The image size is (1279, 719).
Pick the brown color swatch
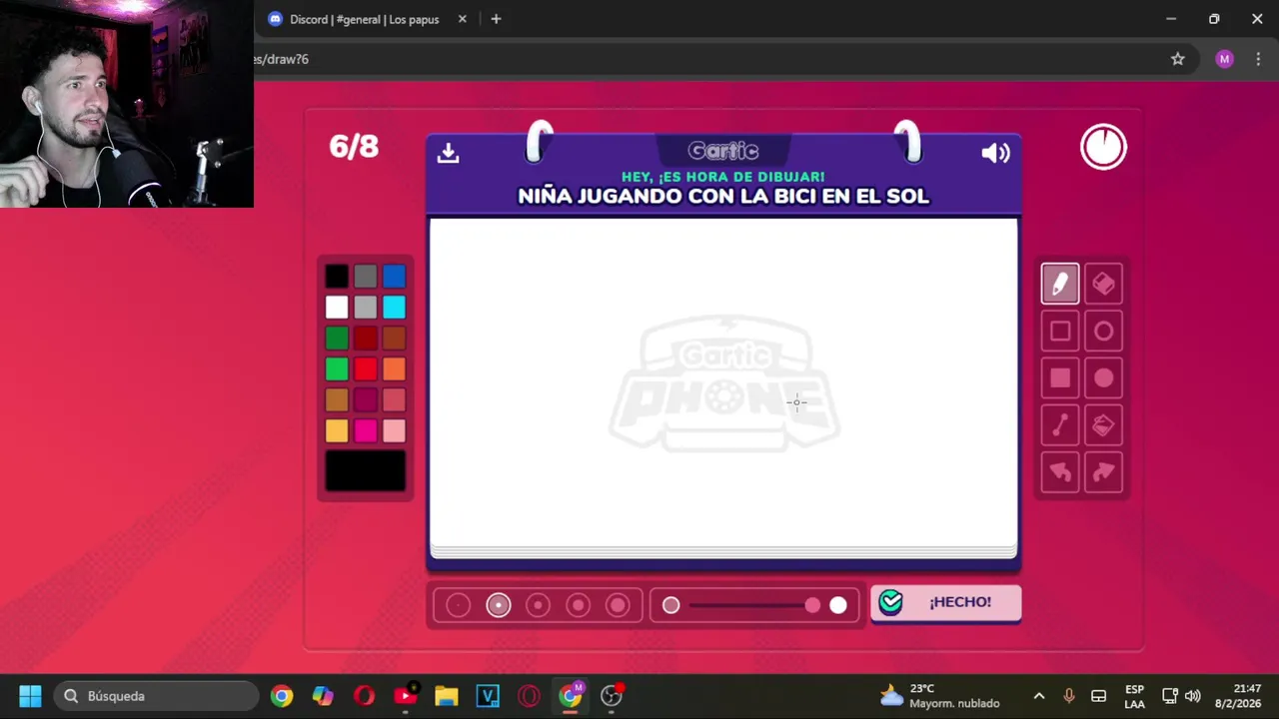[x=394, y=339]
